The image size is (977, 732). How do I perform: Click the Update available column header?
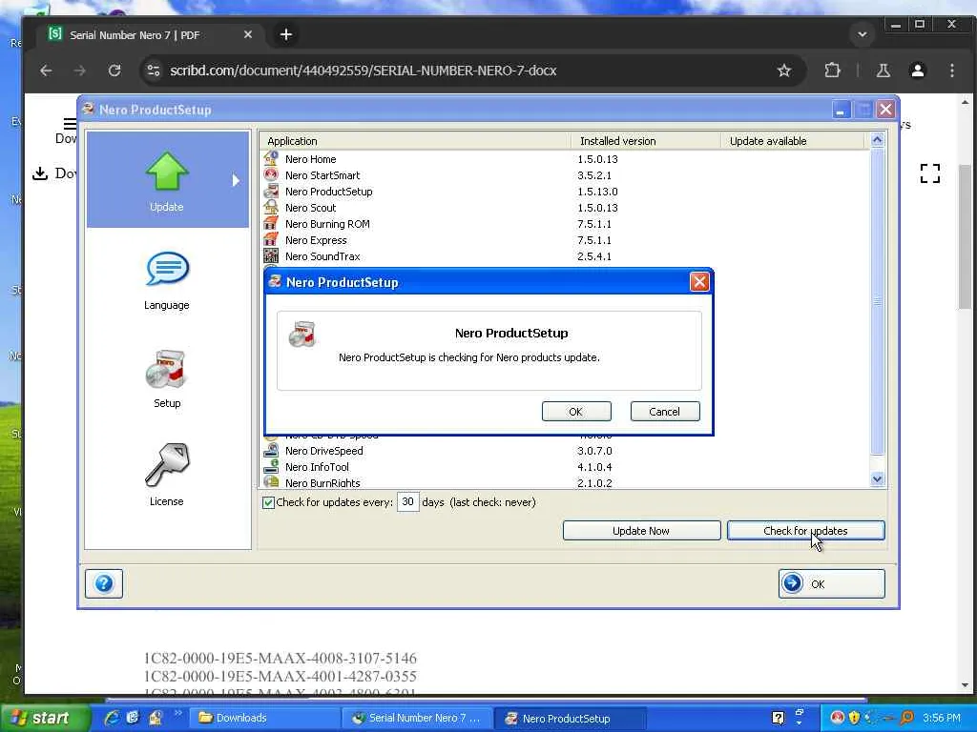[792, 141]
